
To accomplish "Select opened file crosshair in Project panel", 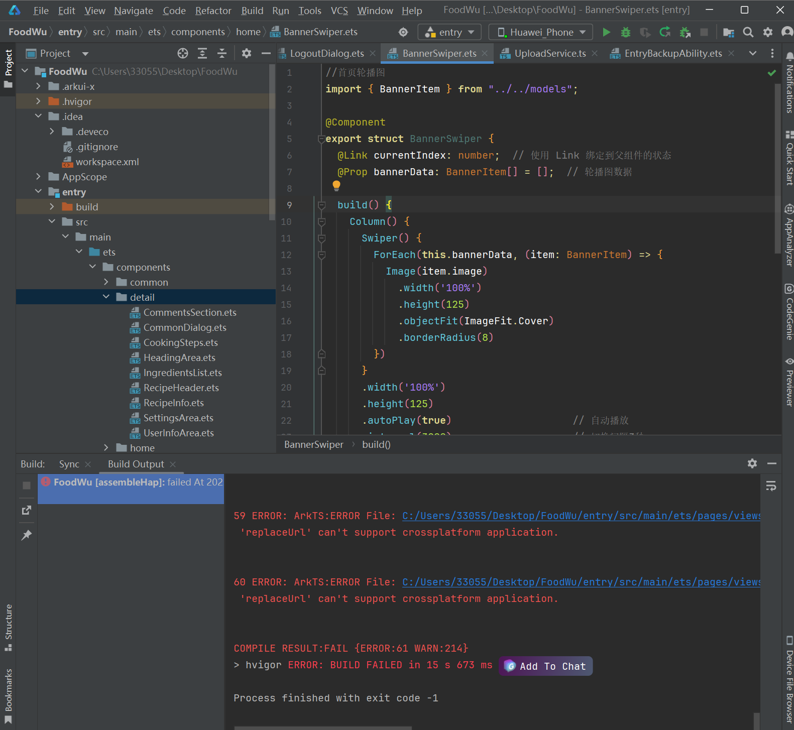I will pyautogui.click(x=183, y=53).
